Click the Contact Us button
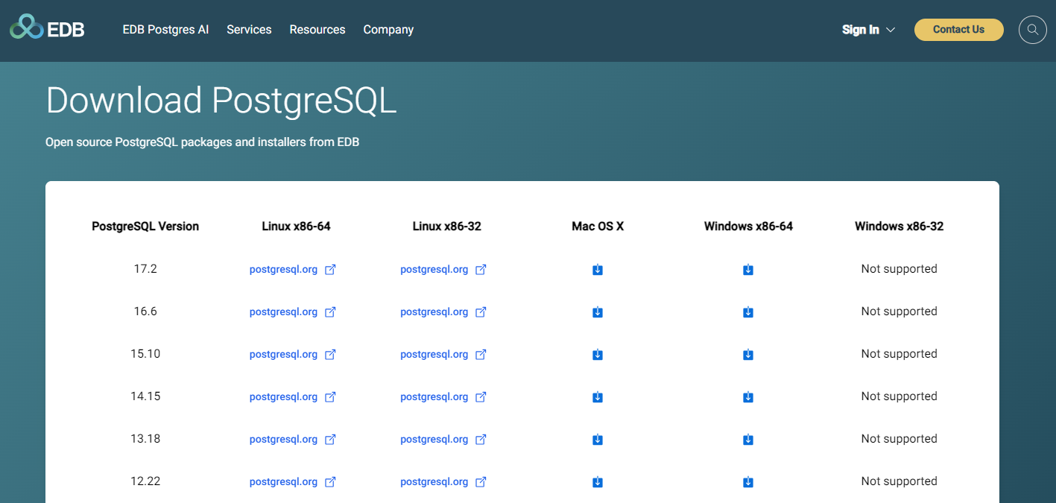This screenshot has height=503, width=1056. point(958,30)
